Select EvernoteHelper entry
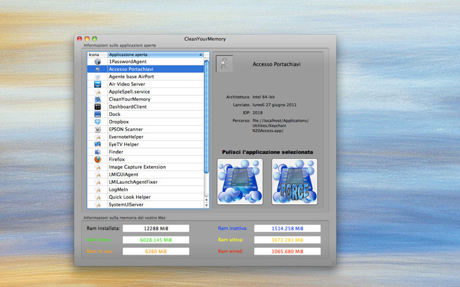The height and width of the screenshot is (287, 460). [145, 137]
